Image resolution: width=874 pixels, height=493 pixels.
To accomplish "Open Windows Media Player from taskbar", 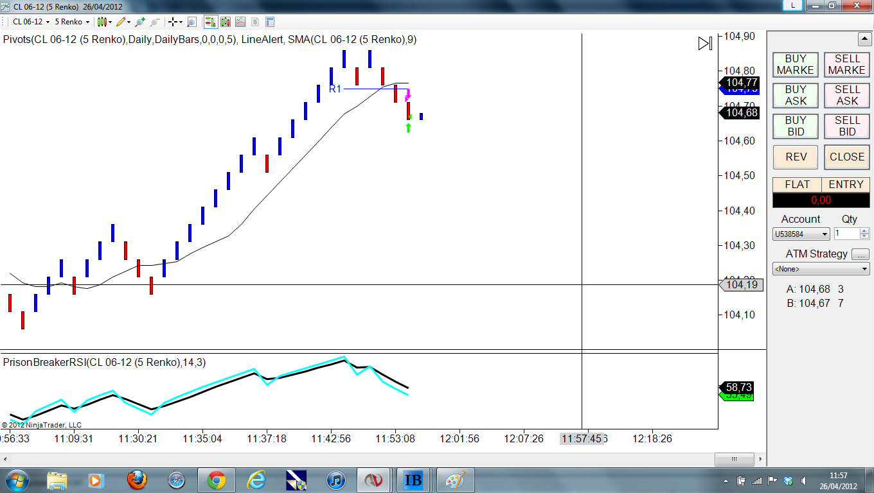I will point(95,480).
